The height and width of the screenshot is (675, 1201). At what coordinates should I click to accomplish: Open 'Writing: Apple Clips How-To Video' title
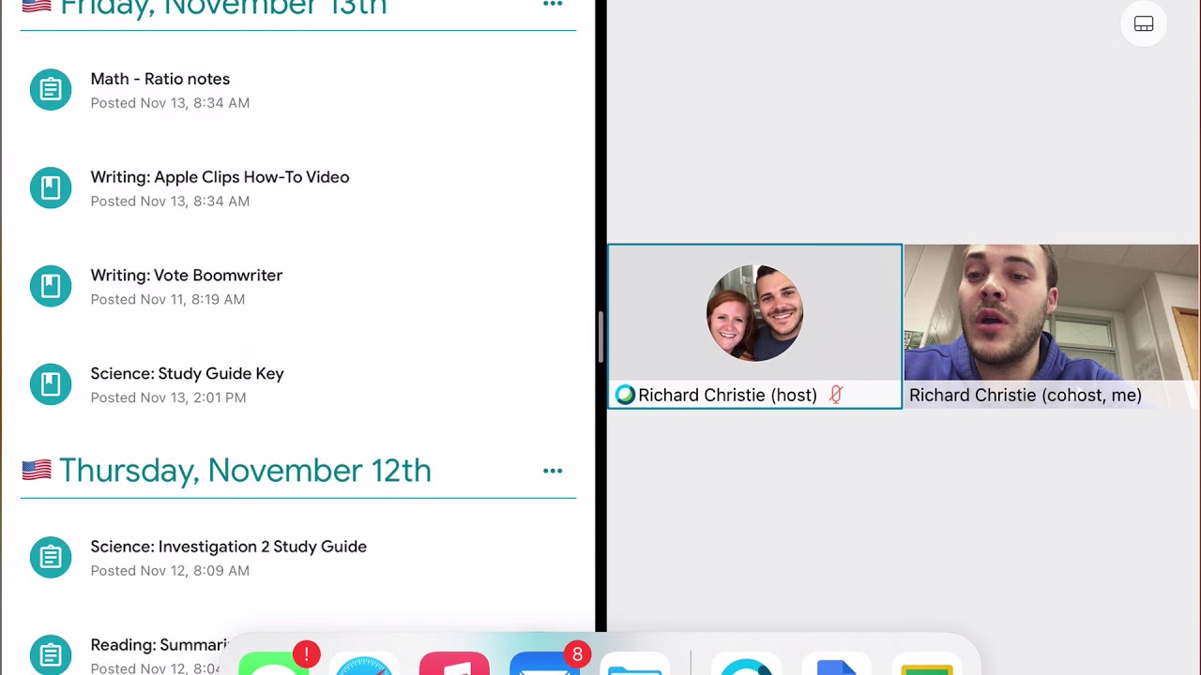[220, 177]
